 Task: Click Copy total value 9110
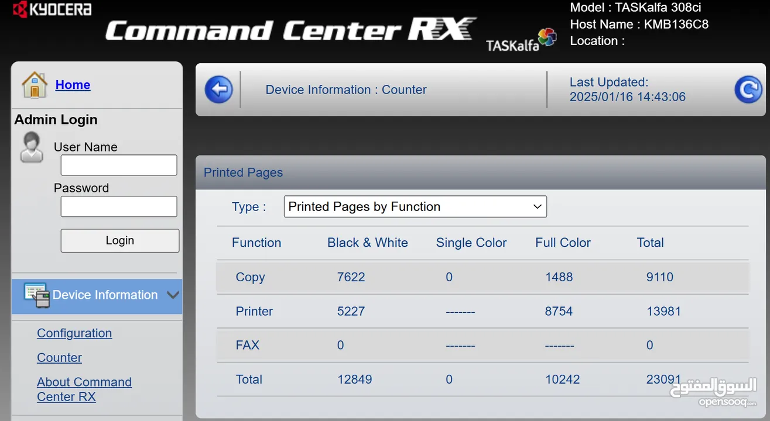point(660,277)
